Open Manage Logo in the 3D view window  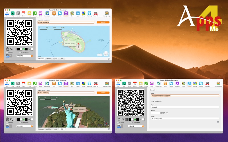tap(107, 84)
